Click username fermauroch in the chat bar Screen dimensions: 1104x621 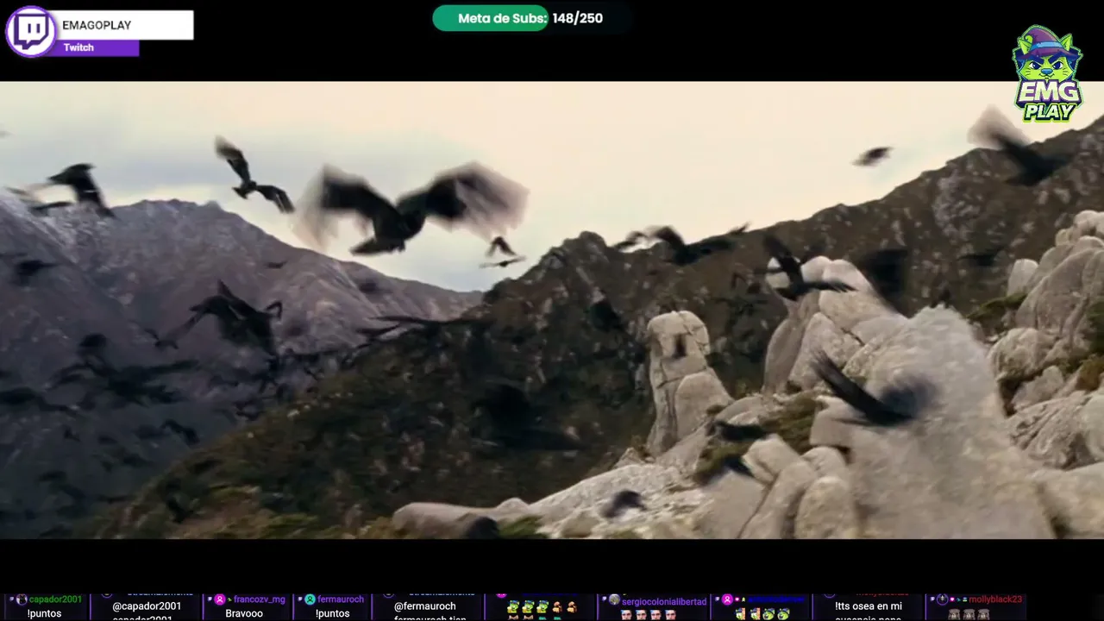point(341,599)
